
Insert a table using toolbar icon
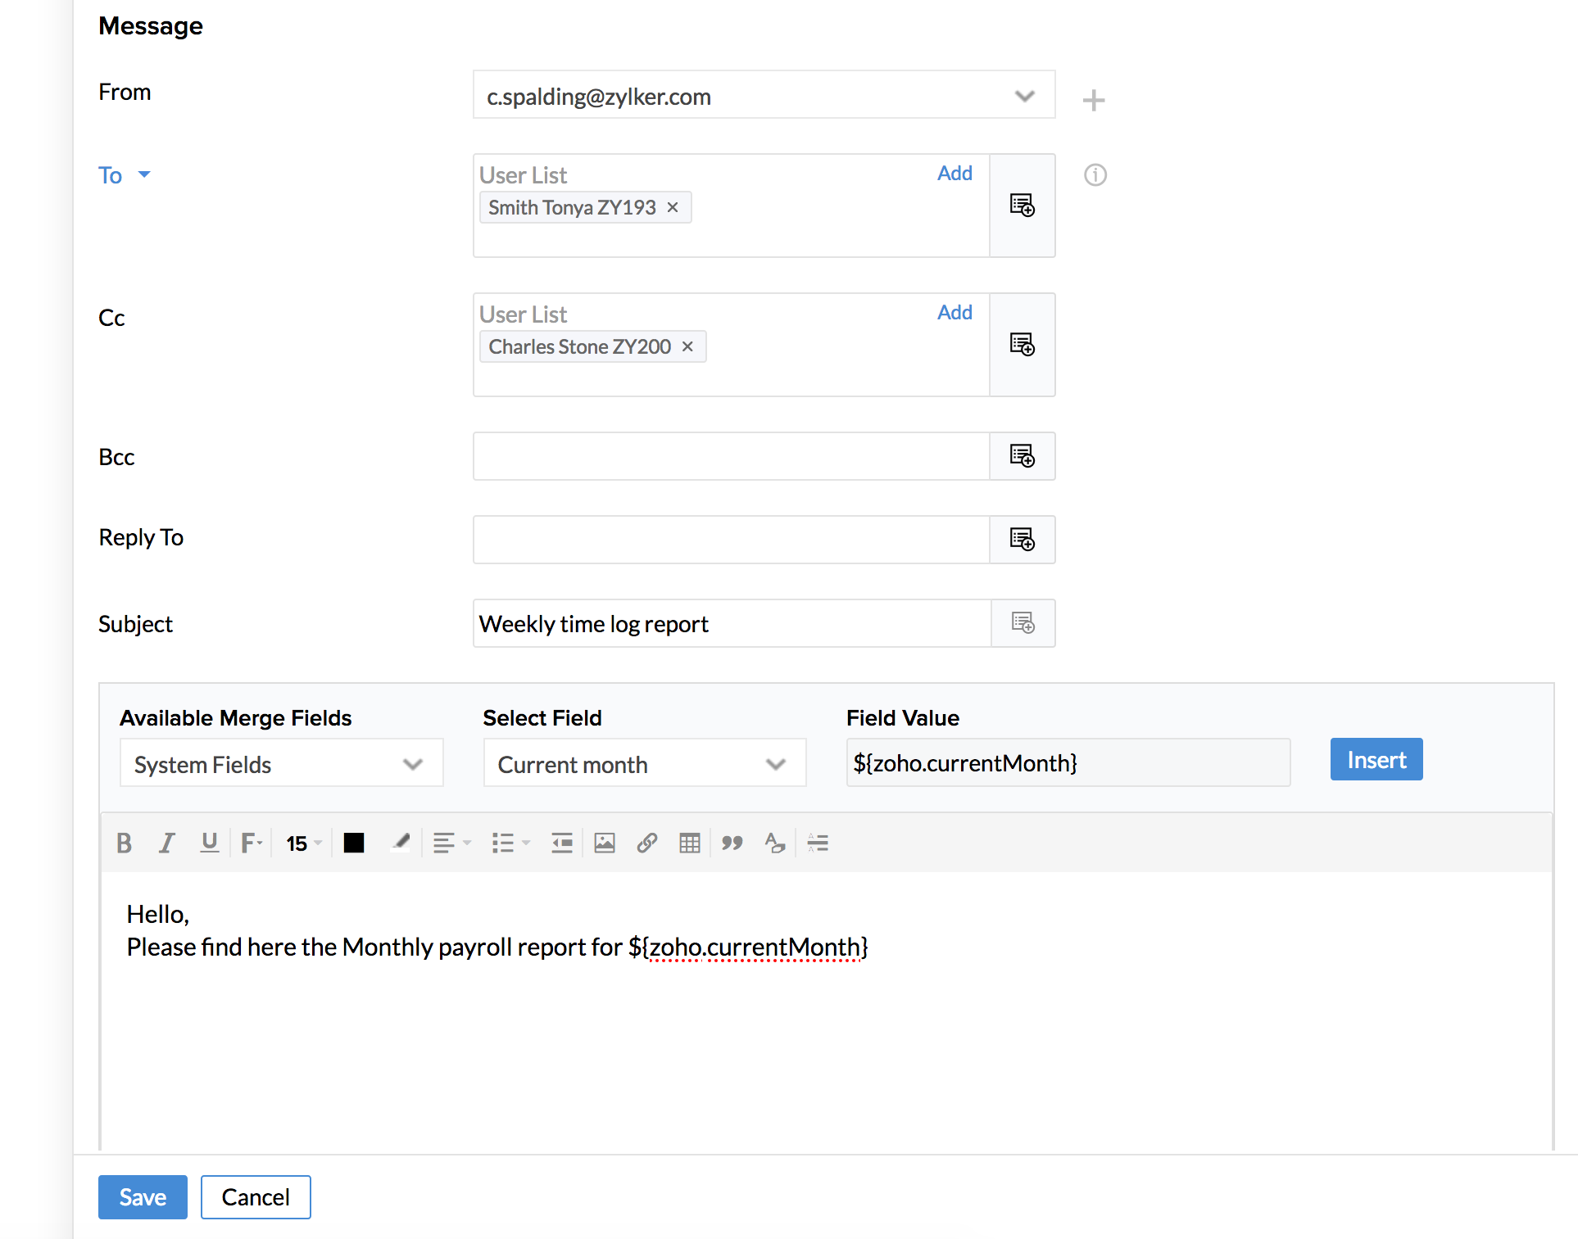(690, 843)
